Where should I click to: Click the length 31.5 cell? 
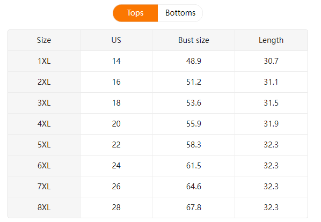pos(271,103)
